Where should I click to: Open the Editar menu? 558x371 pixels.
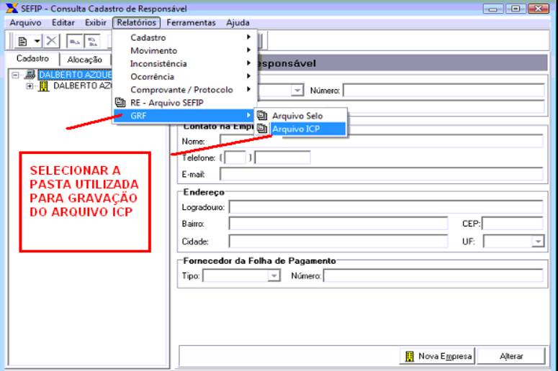[x=63, y=22]
